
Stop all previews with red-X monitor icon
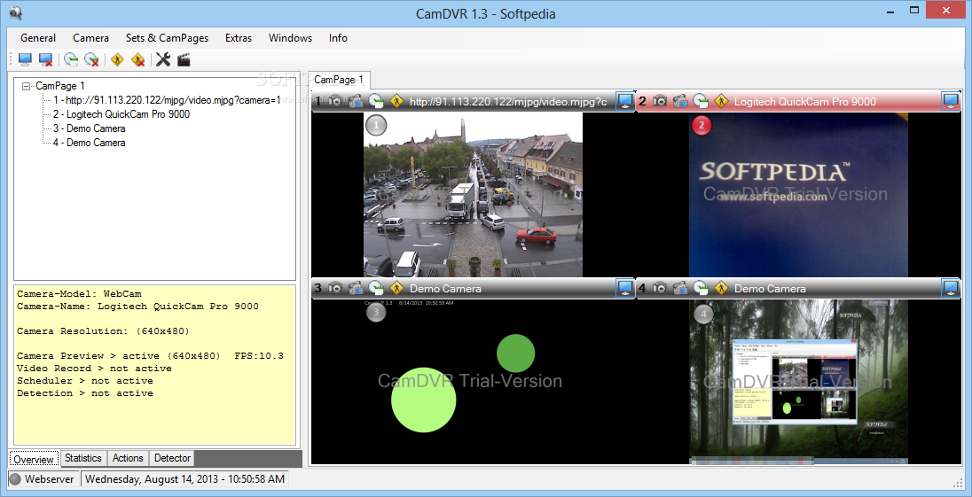[45, 59]
